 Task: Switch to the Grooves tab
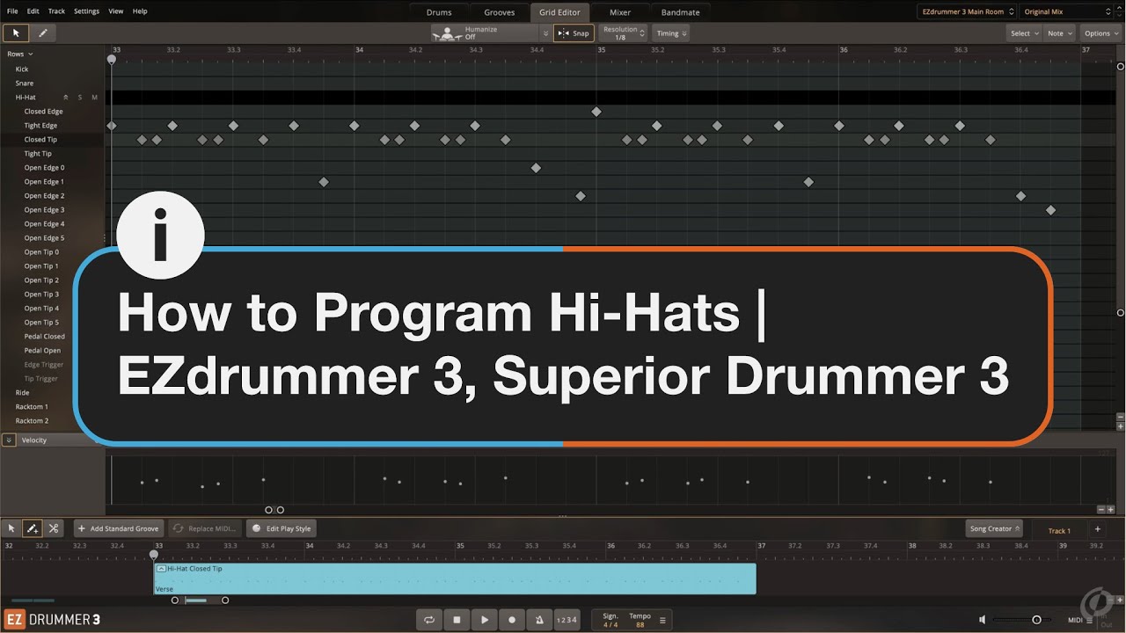[x=499, y=12]
